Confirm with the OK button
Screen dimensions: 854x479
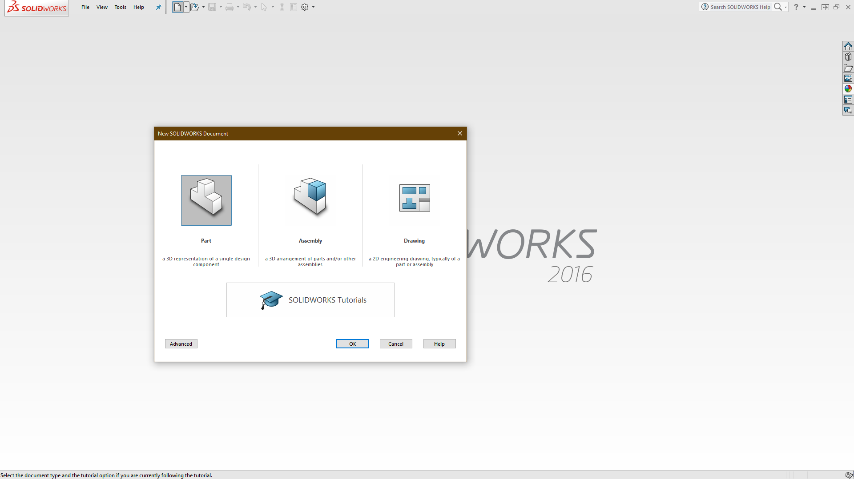(x=352, y=344)
